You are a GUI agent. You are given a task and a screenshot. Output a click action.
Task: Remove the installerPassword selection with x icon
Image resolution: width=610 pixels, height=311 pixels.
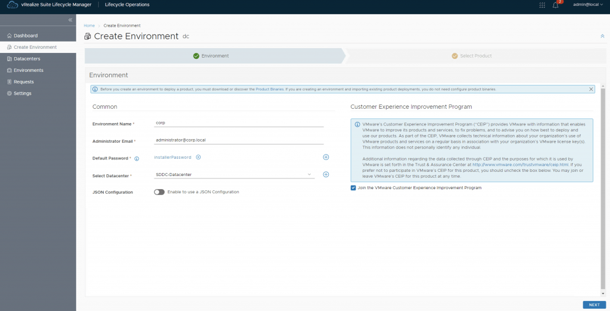[x=198, y=157]
